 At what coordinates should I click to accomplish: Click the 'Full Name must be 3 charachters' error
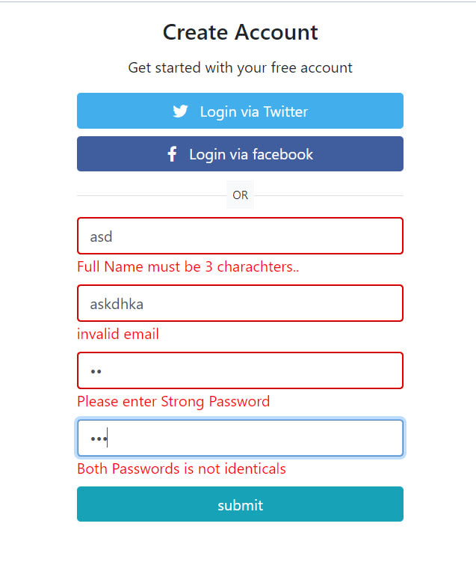188,267
